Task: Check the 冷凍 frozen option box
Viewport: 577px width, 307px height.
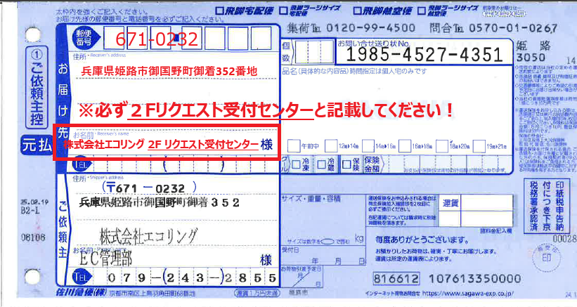Action: pyautogui.click(x=296, y=164)
